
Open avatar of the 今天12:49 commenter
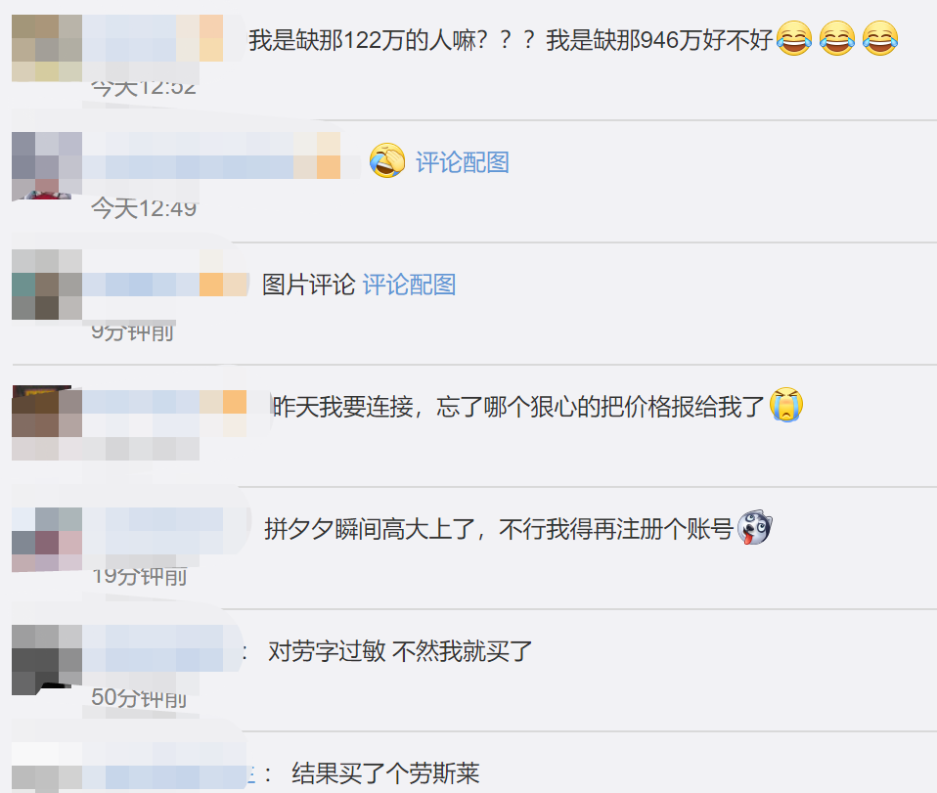(47, 165)
